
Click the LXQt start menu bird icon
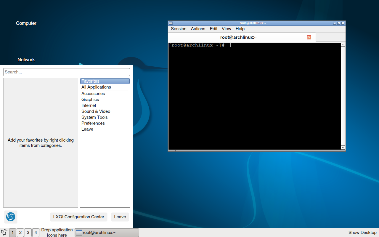coord(4,233)
